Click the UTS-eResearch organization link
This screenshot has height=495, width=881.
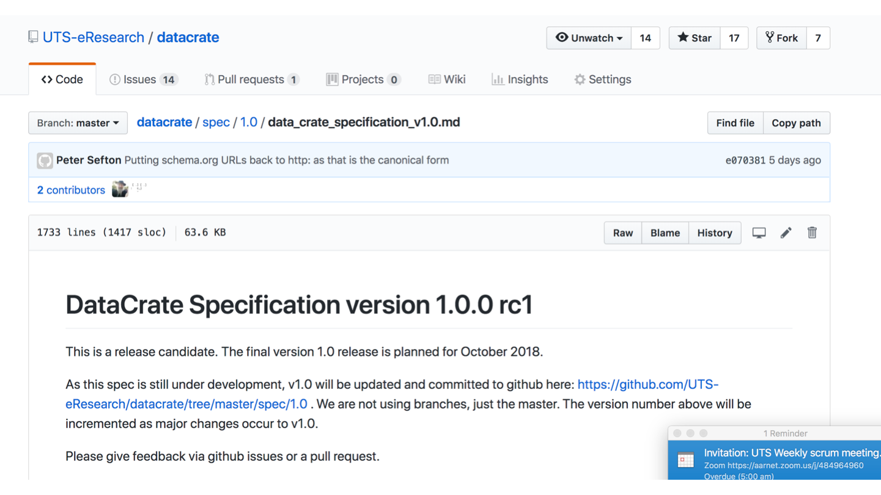pos(94,37)
